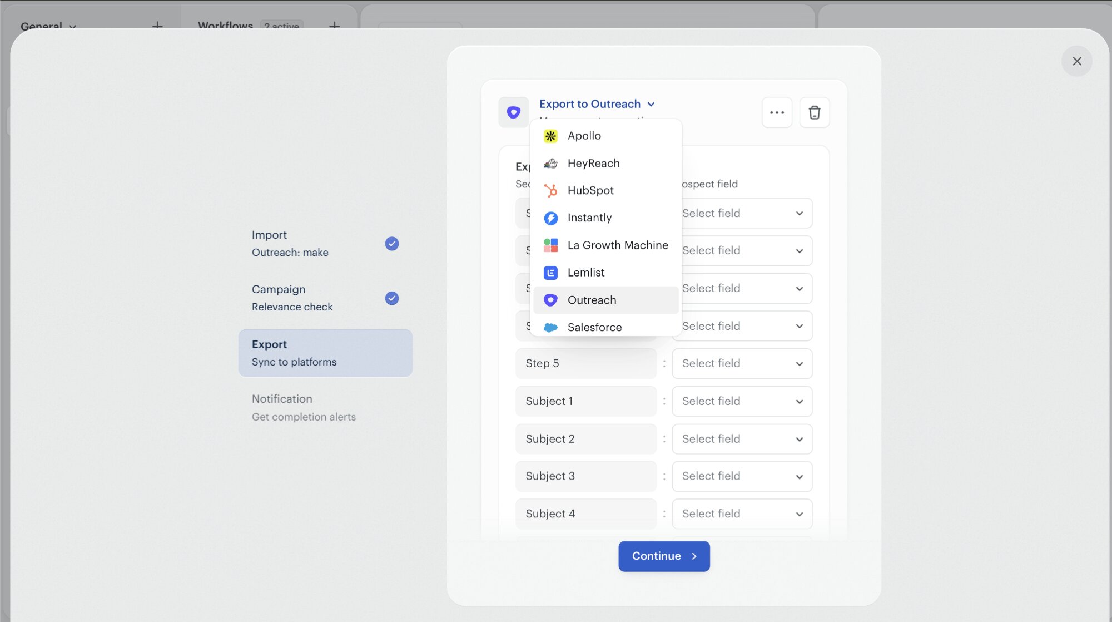Select Lemlist in the dropdown menu
This screenshot has height=622, width=1112.
point(605,273)
